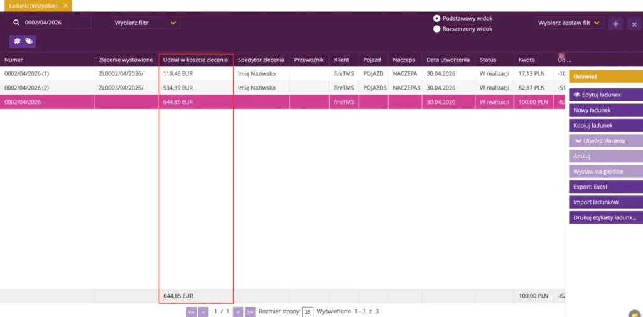Screen dimensions: 643x317
Task: Go to previous page with < button
Action: pyautogui.click(x=203, y=312)
